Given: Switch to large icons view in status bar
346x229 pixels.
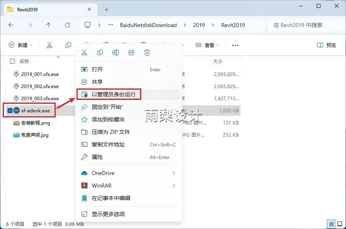Looking at the screenshot, I should (x=340, y=224).
